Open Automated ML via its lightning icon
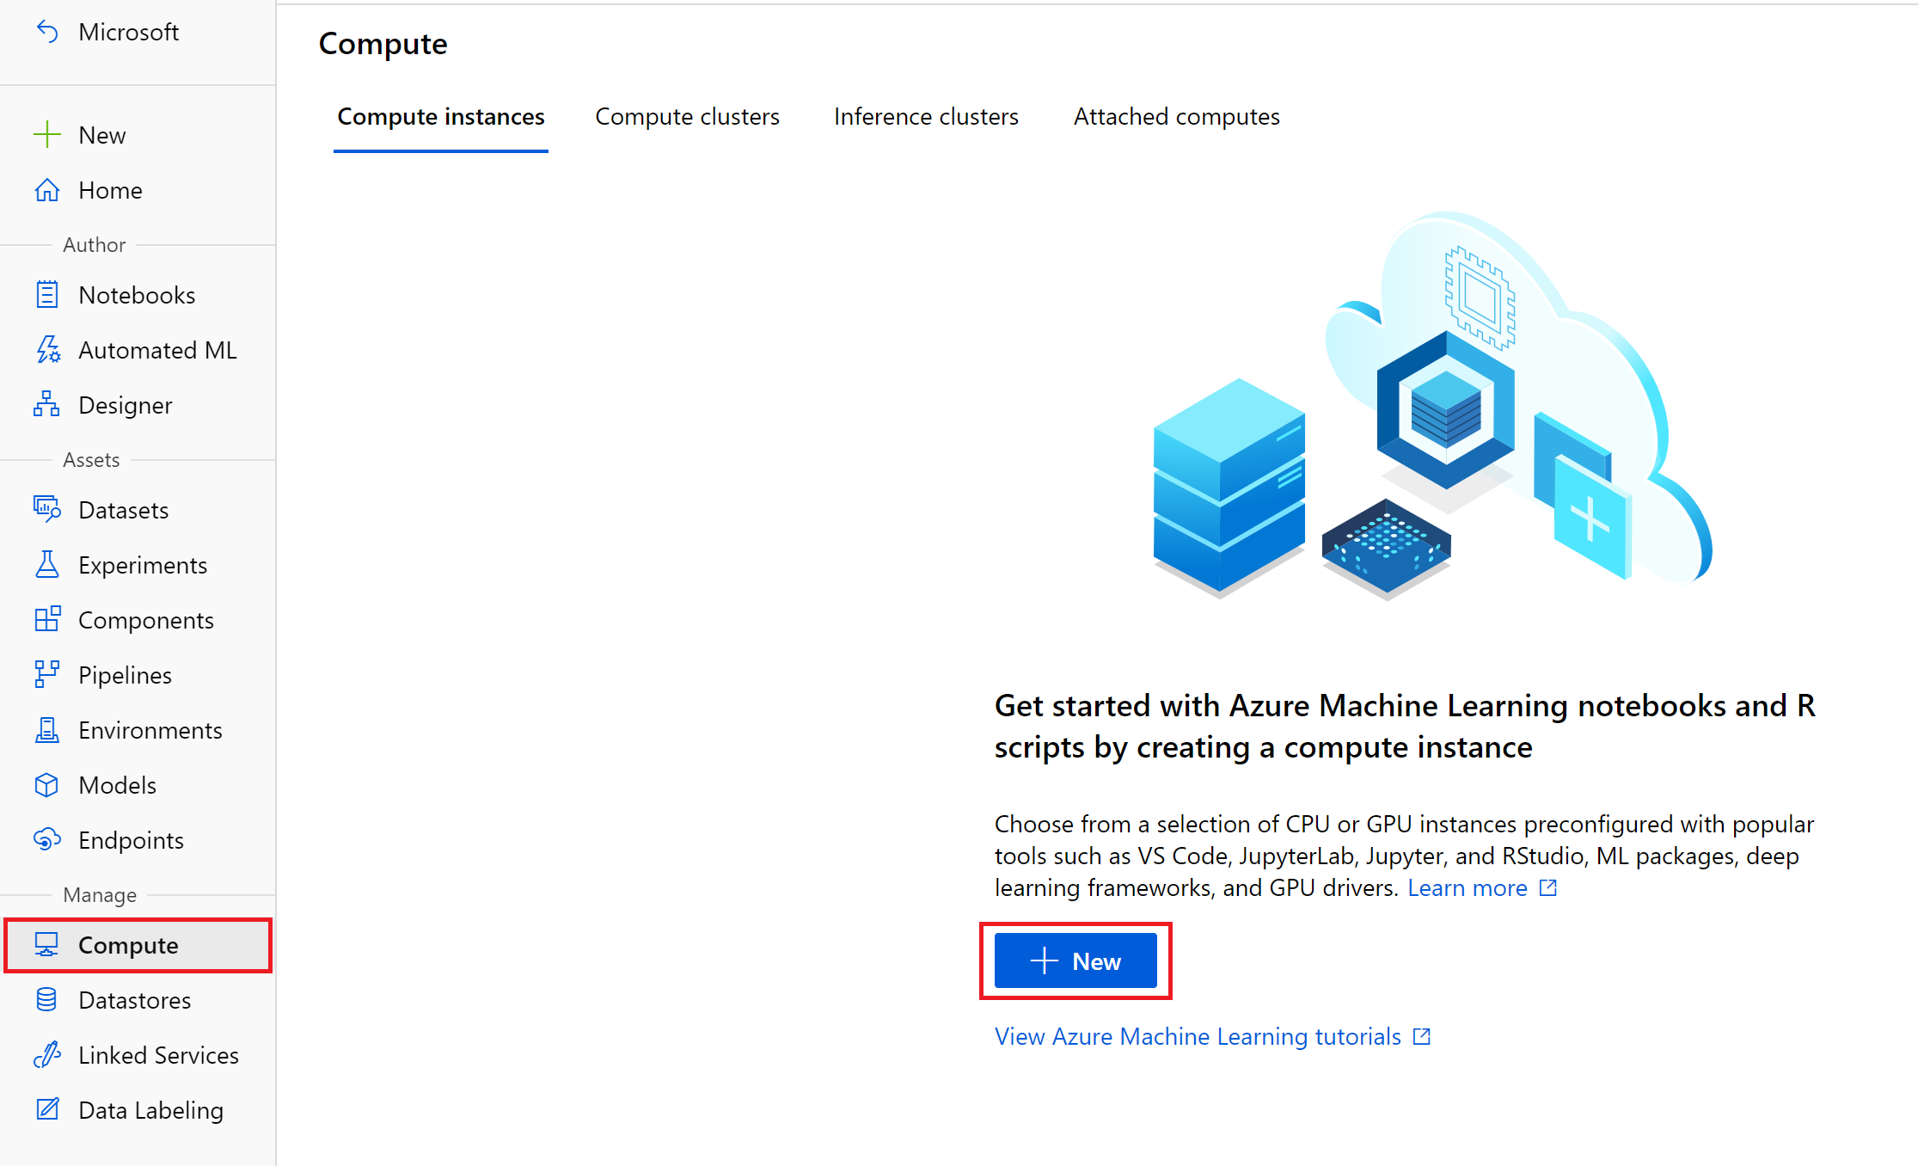 pos(47,350)
